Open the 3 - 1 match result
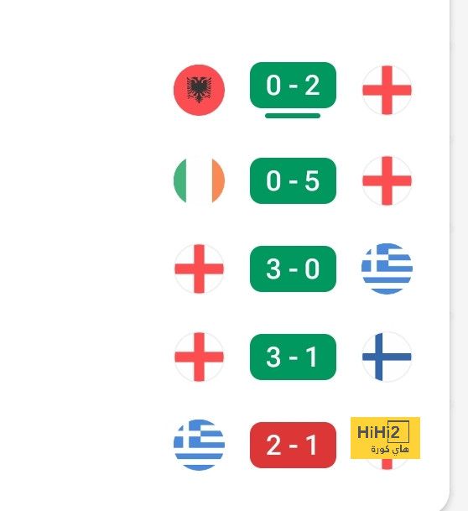The image size is (468, 511). [x=293, y=357]
